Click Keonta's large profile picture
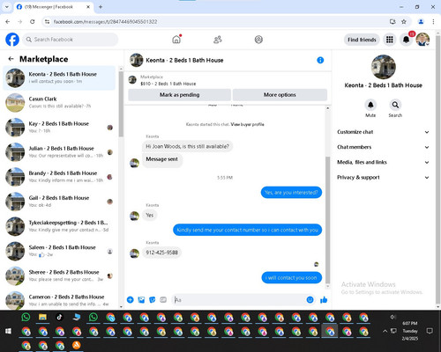 [x=383, y=67]
